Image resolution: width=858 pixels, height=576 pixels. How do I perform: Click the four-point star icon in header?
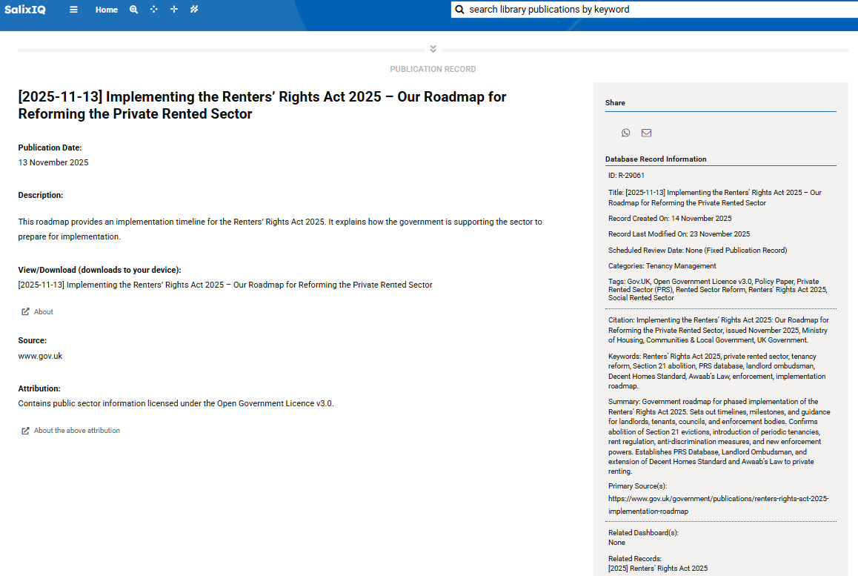click(x=174, y=10)
